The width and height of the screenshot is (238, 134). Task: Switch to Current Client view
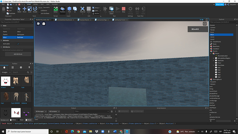pyautogui.click(x=111, y=10)
